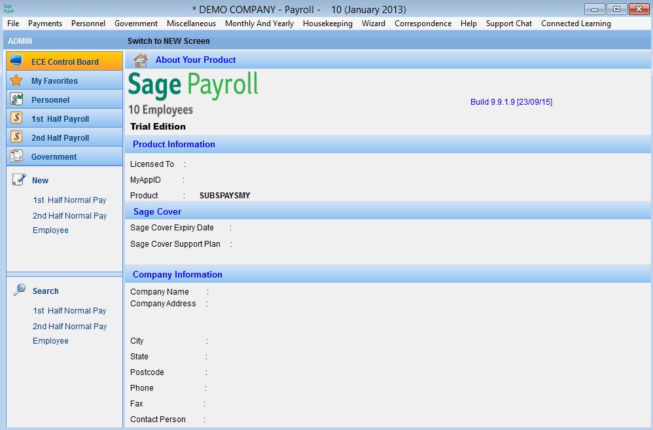Click the Licensed To label
Screen dimensions: 653x430
[x=152, y=164]
